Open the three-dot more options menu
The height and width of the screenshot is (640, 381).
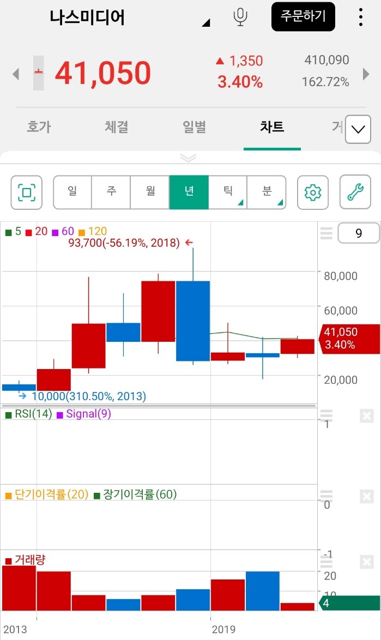pyautogui.click(x=361, y=17)
